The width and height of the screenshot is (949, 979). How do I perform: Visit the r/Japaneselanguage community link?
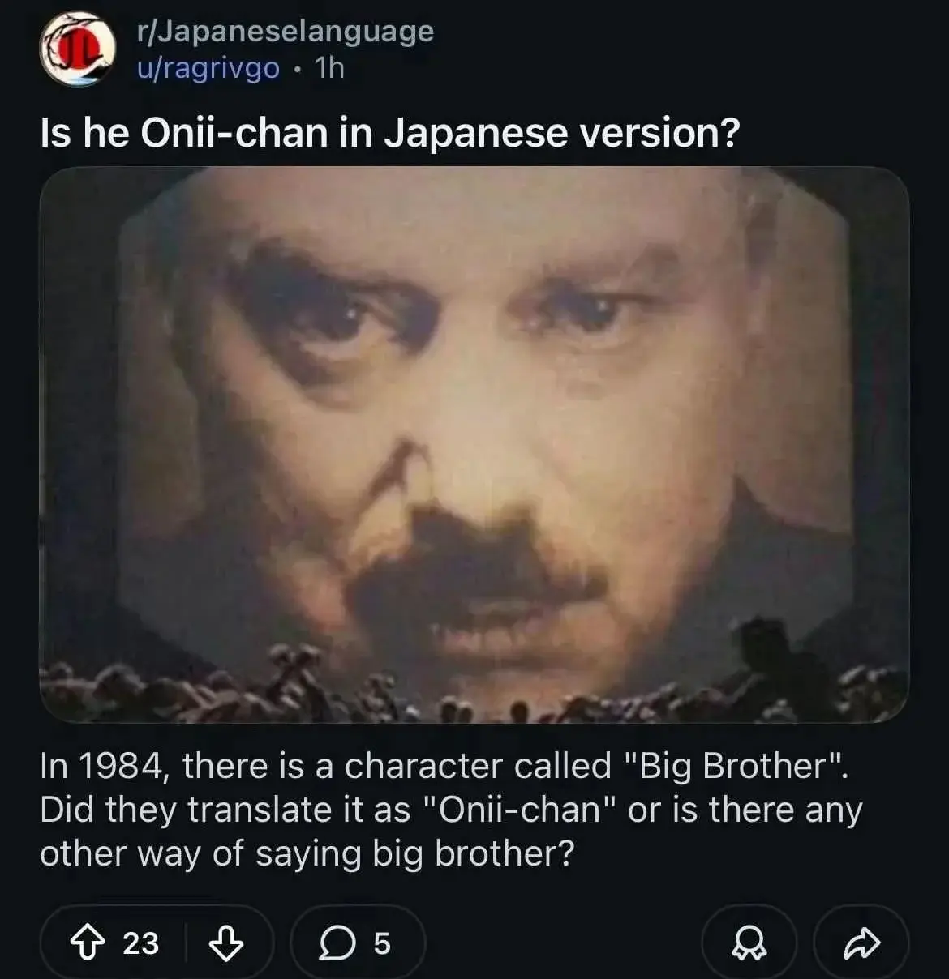point(286,32)
